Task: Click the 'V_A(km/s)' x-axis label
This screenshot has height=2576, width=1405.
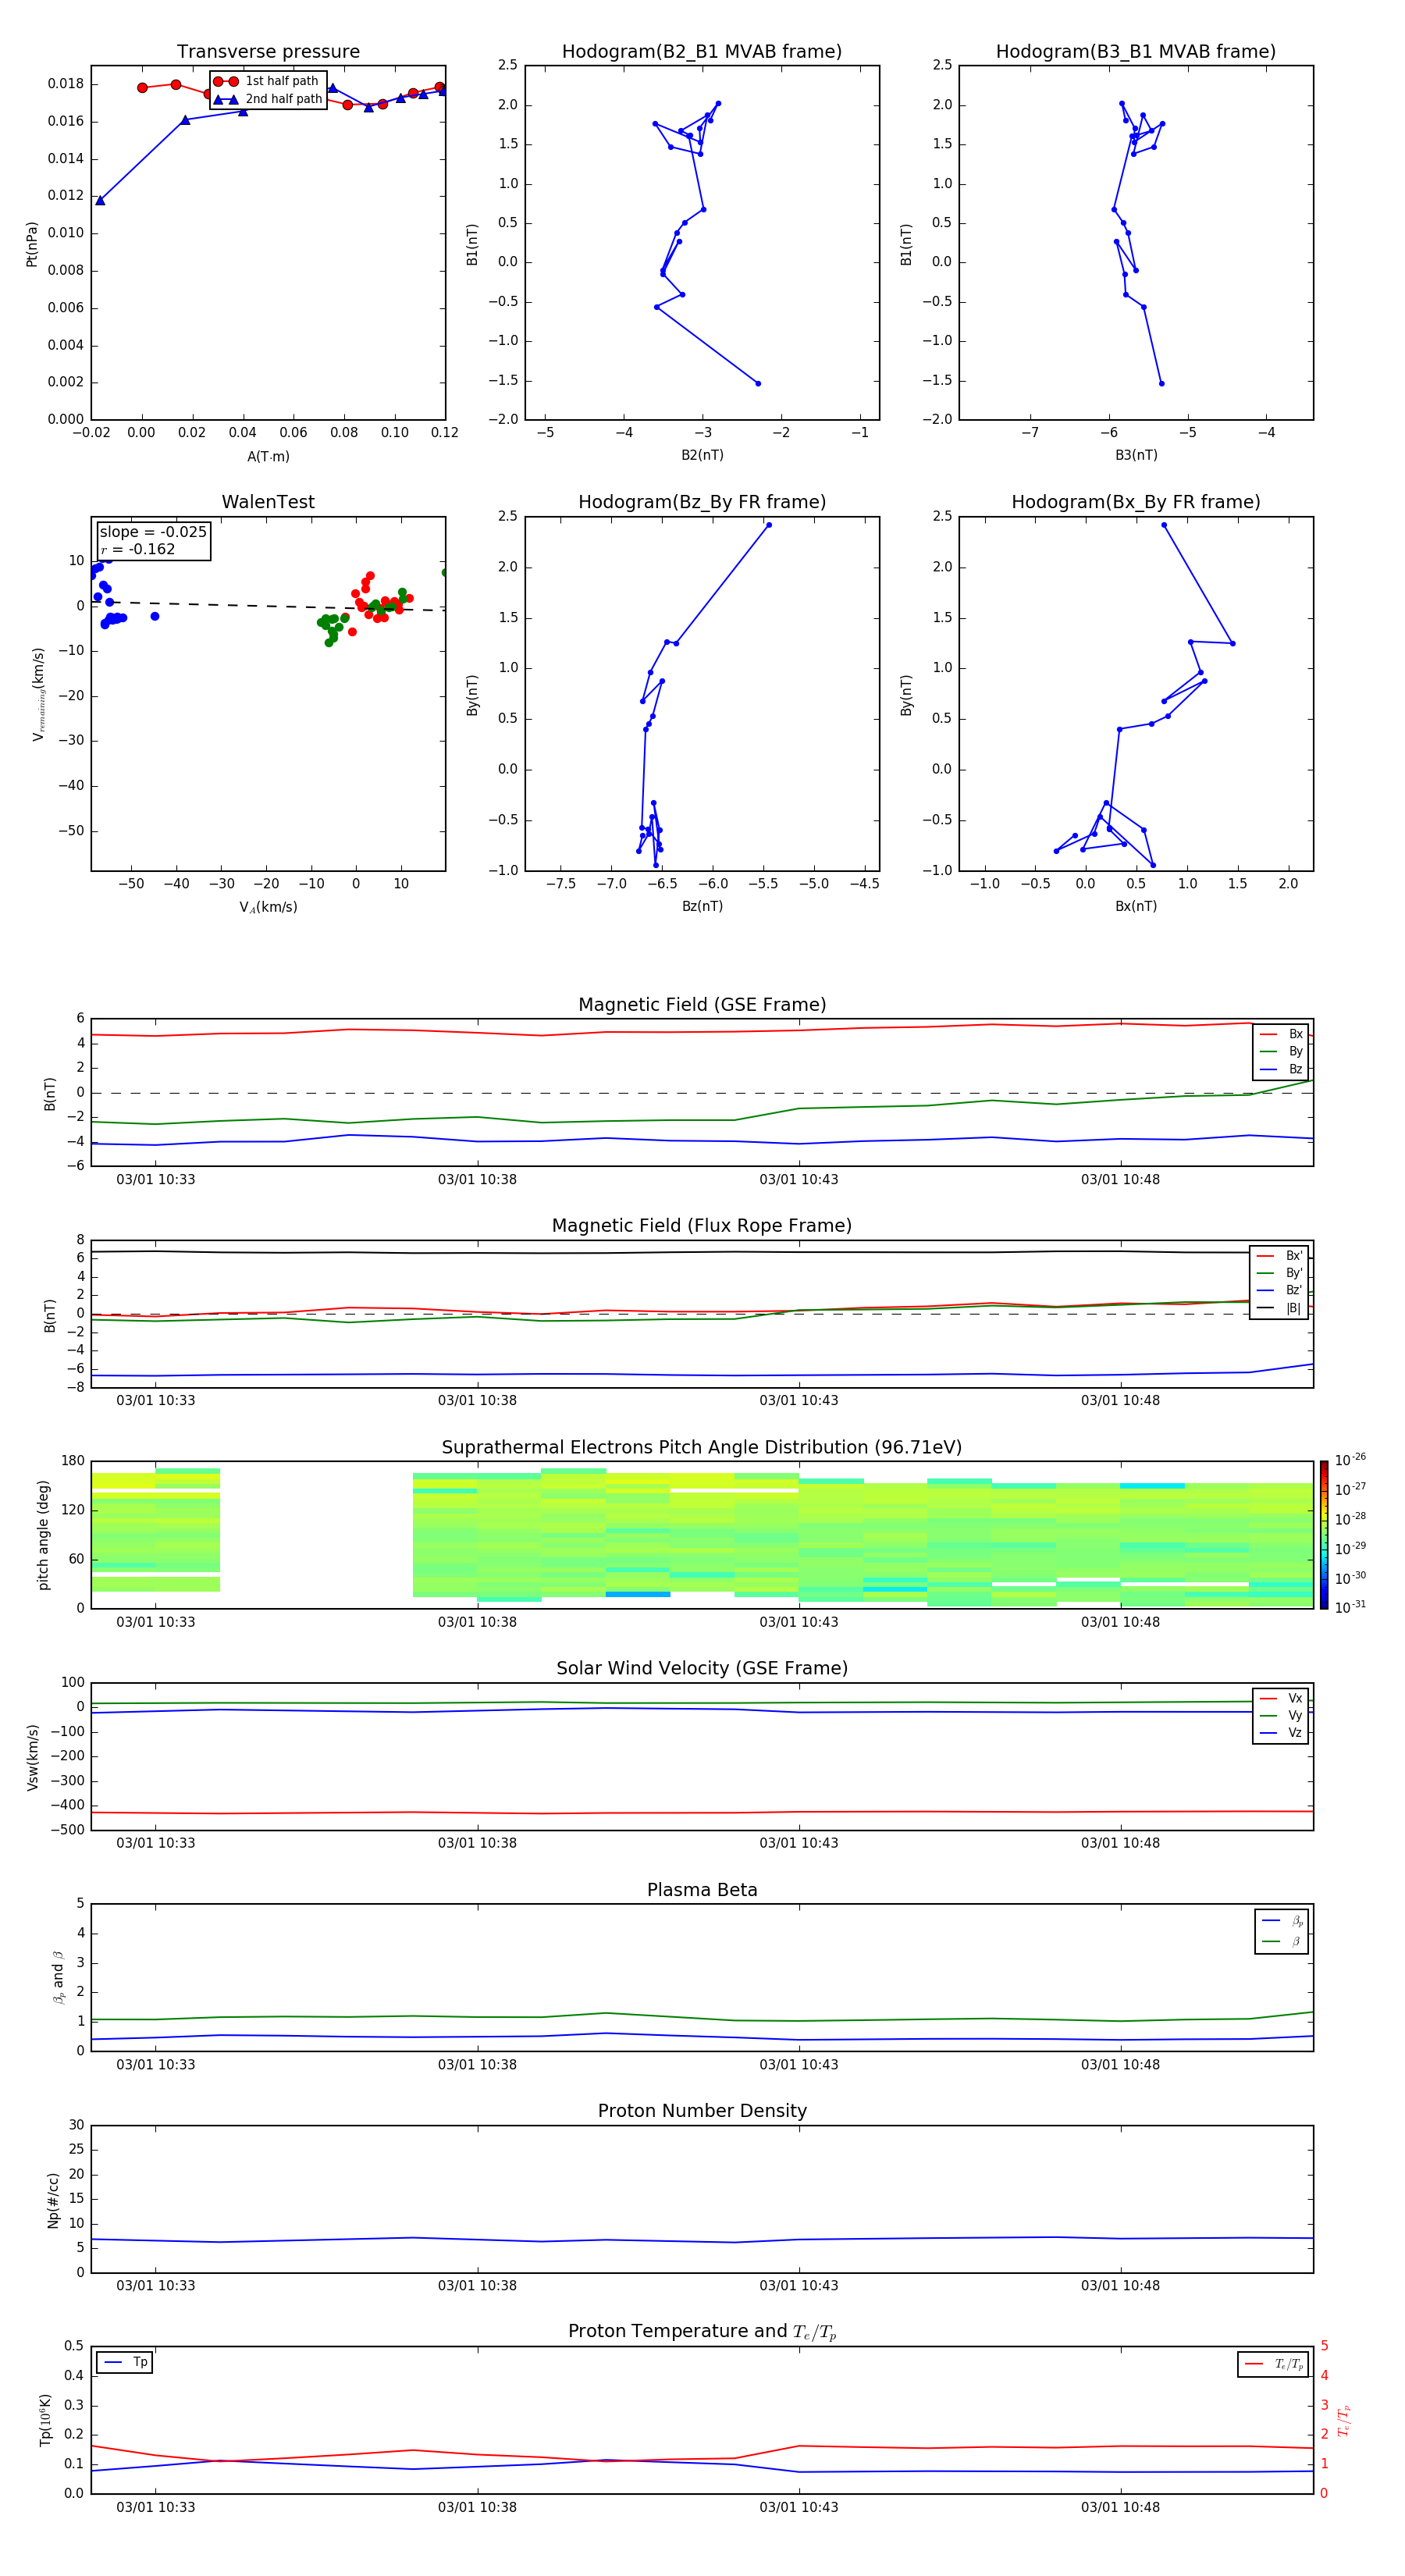Action: pyautogui.click(x=268, y=907)
